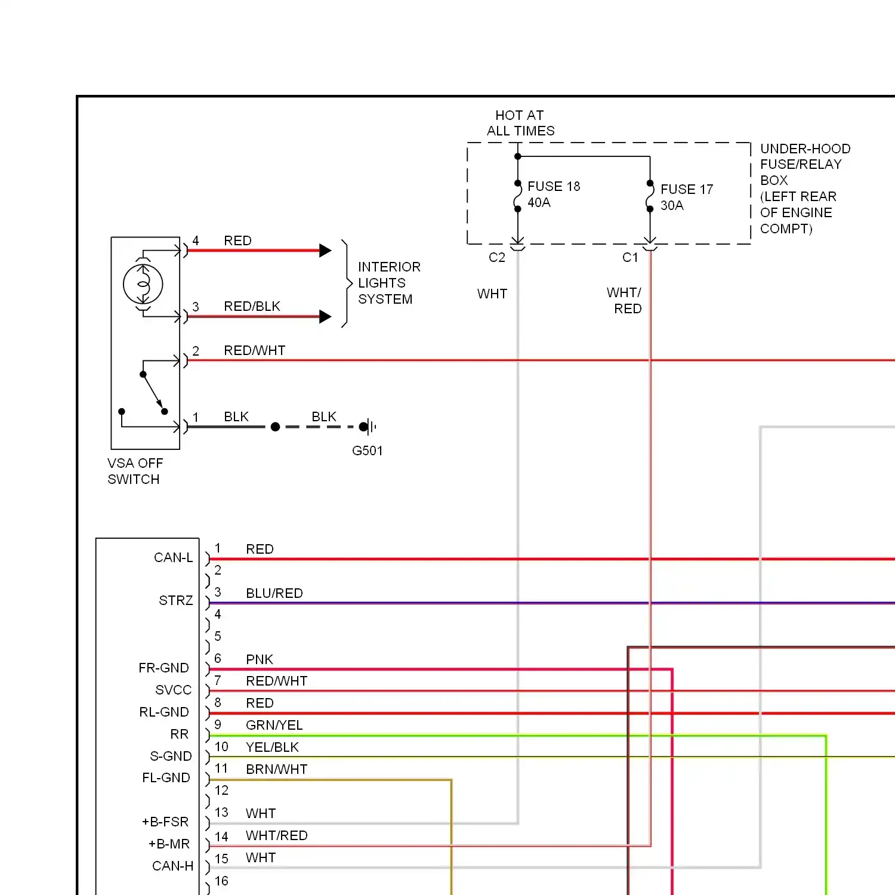Click the "RED/BLK" label at switch pin 3
Viewport: 895px width, 895px height.
(x=252, y=306)
